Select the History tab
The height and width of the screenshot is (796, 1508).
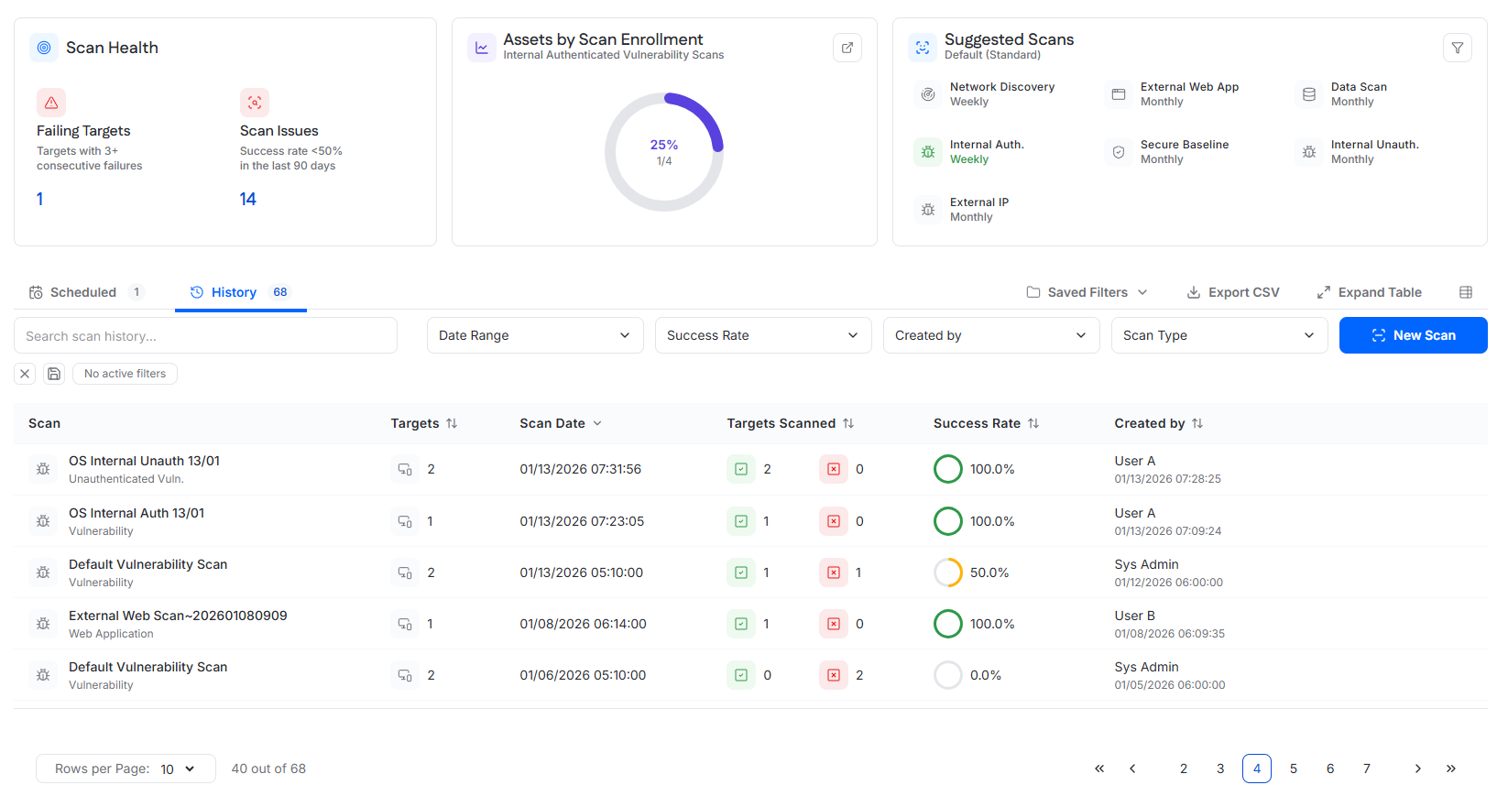(x=235, y=292)
